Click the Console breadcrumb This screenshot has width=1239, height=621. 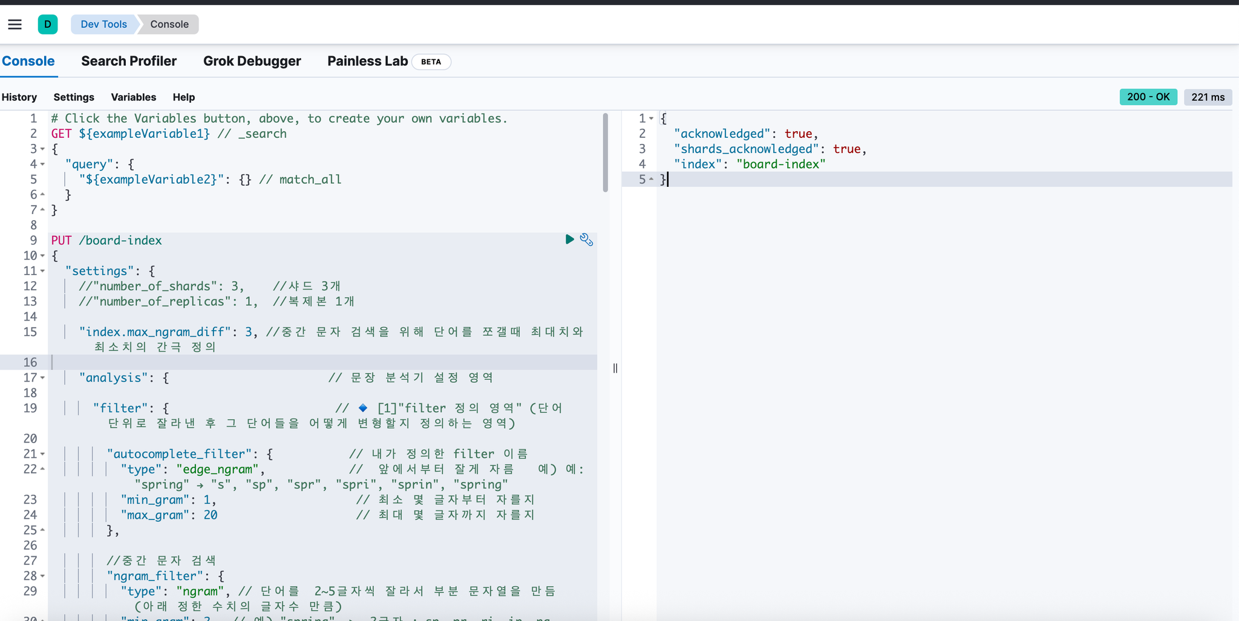(169, 24)
